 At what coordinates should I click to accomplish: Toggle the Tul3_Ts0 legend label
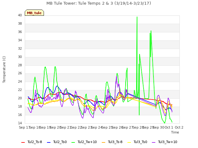(140, 142)
